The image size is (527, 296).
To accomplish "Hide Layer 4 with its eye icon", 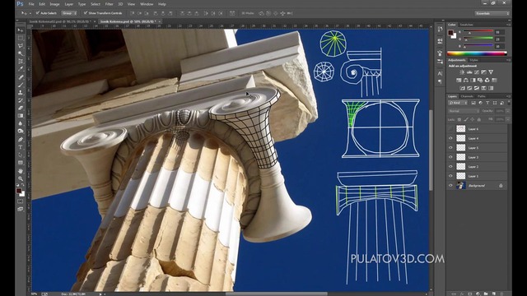I will pos(450,138).
